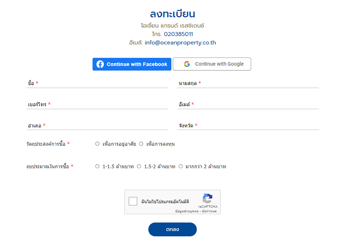Screen dimensions: 343x249
Task: Choose the "มากกว่า 2 ล้านบาท" budget
Action: (181, 166)
